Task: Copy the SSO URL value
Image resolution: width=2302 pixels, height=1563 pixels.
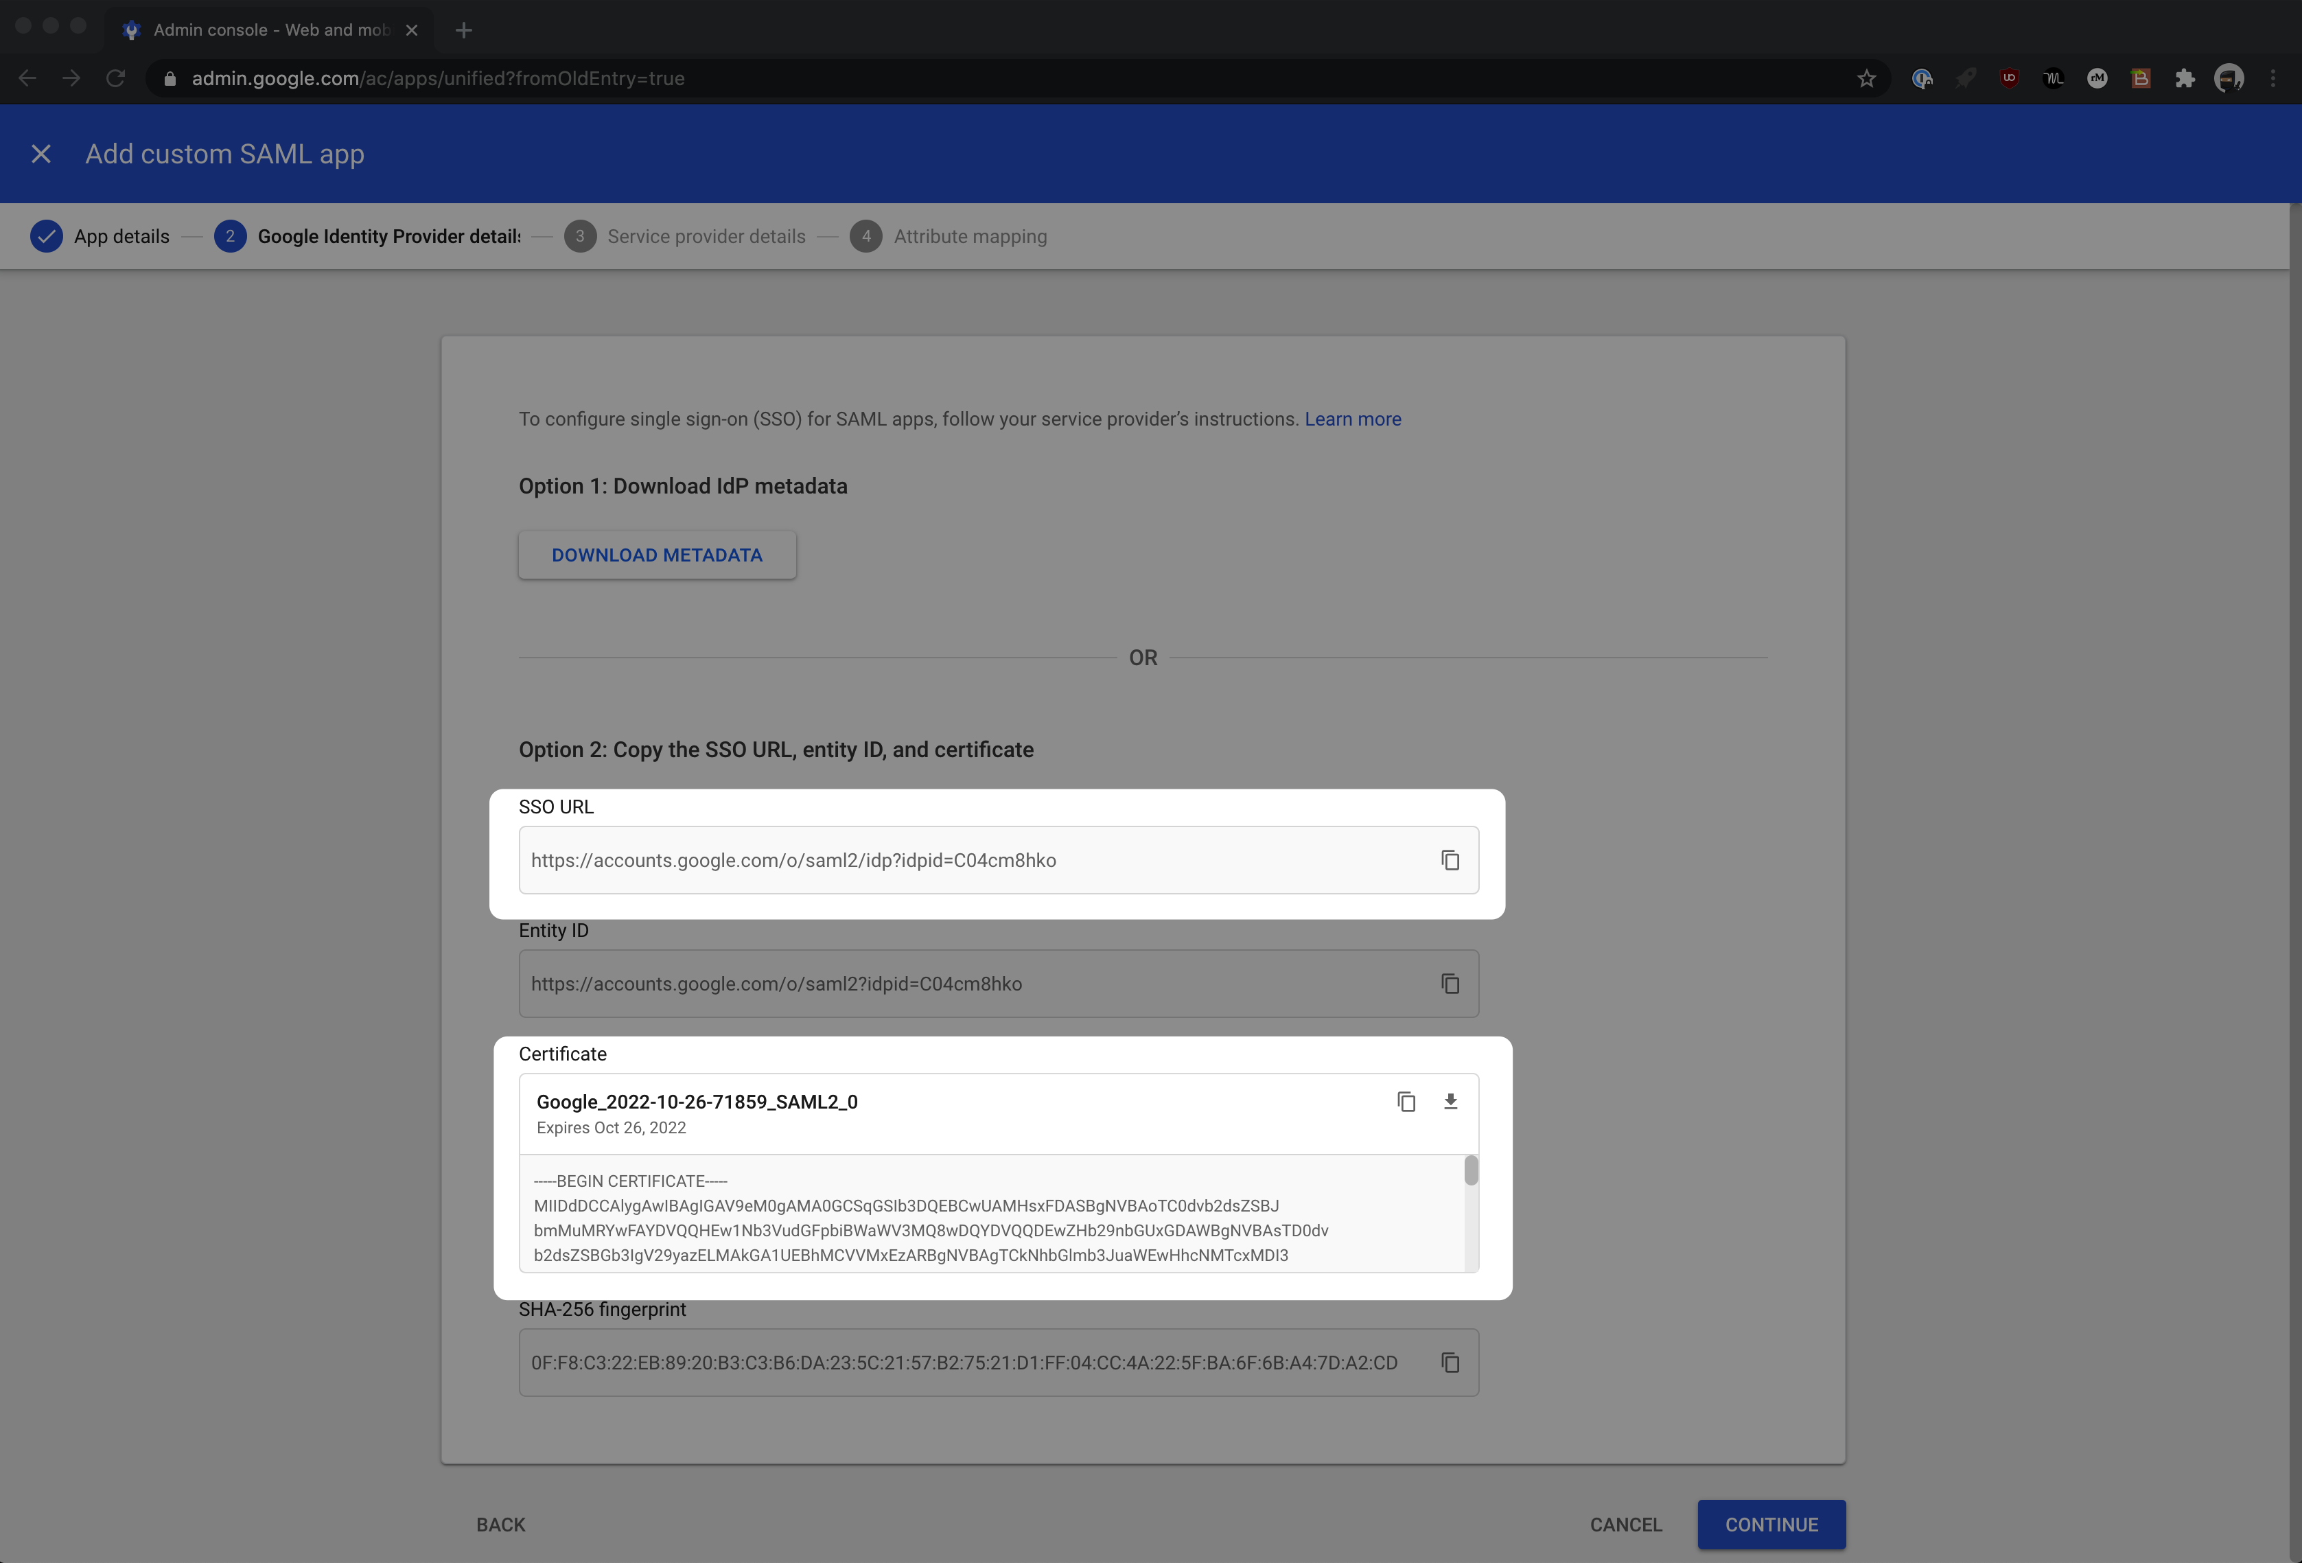Action: point(1449,859)
